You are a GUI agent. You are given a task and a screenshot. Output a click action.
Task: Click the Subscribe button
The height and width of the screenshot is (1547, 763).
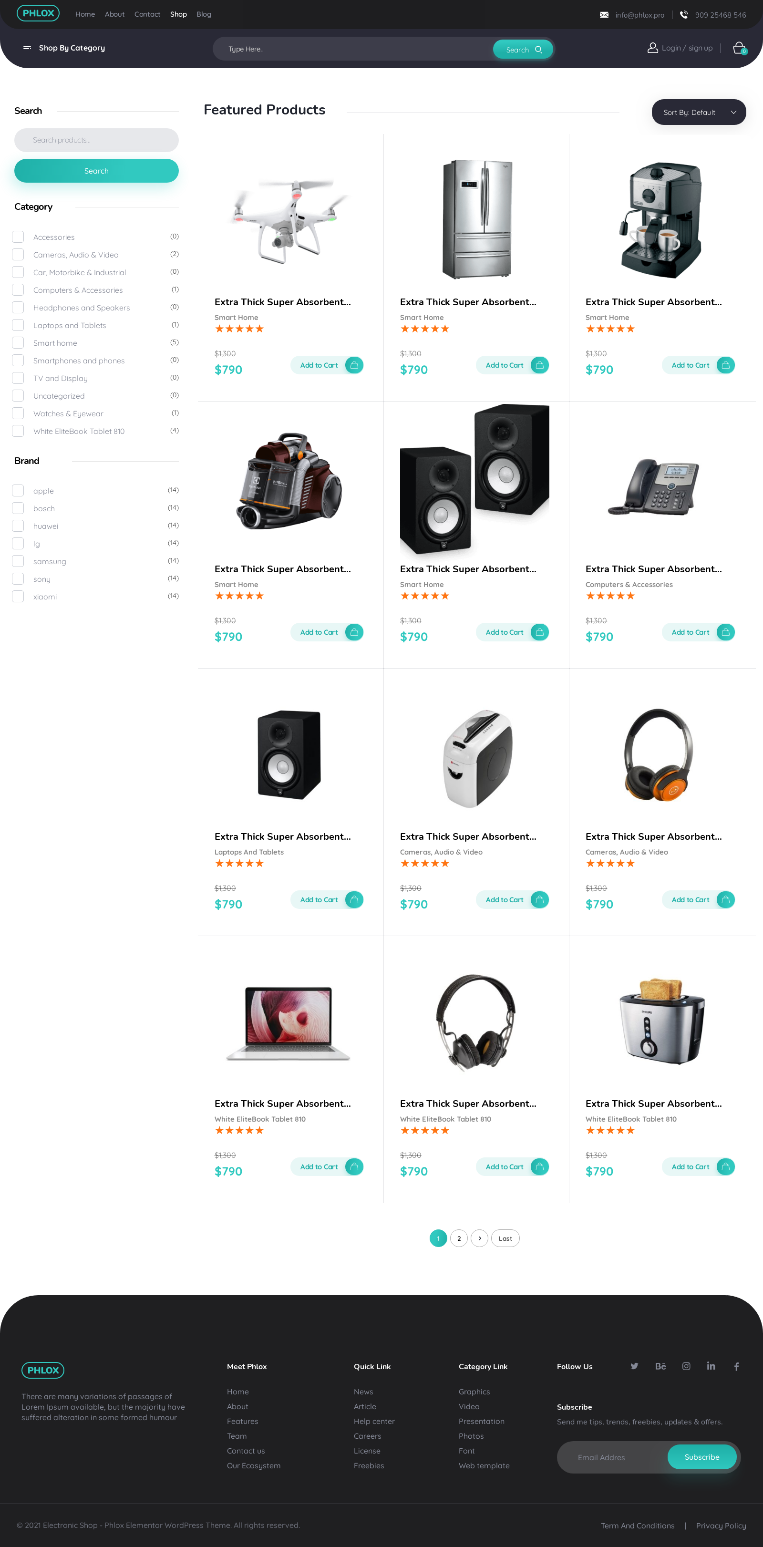tap(702, 1457)
